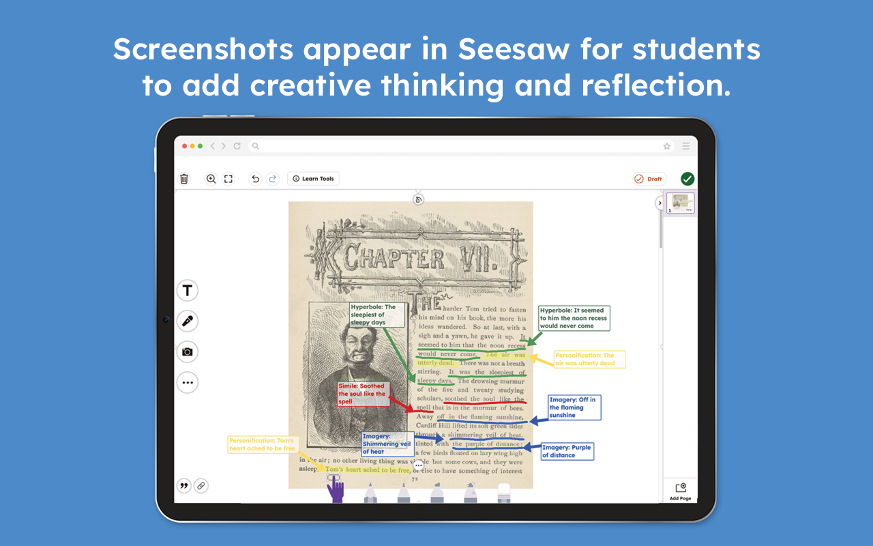Undo the last annotation

point(255,178)
